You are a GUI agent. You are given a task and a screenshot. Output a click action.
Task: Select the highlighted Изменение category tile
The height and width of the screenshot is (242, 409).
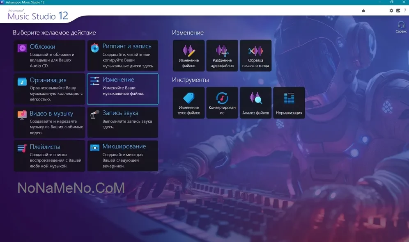click(122, 89)
